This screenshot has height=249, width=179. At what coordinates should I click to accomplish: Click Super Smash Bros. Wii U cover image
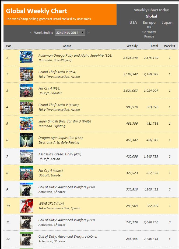pos(26,123)
